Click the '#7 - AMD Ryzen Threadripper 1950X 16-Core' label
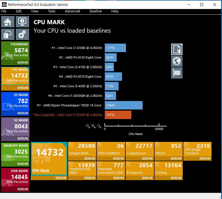The width and height of the screenshot is (222, 199). [x=69, y=105]
